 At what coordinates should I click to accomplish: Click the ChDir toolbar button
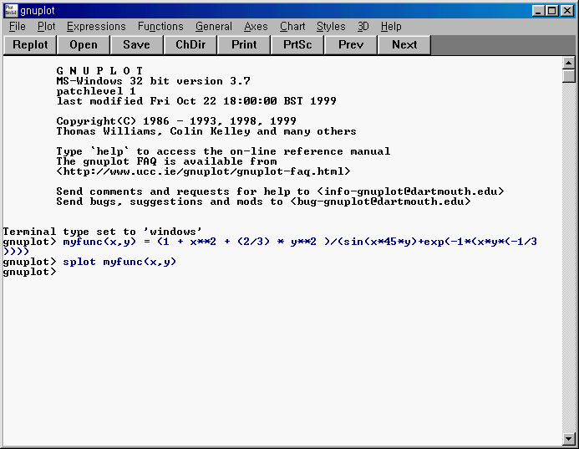coord(190,44)
